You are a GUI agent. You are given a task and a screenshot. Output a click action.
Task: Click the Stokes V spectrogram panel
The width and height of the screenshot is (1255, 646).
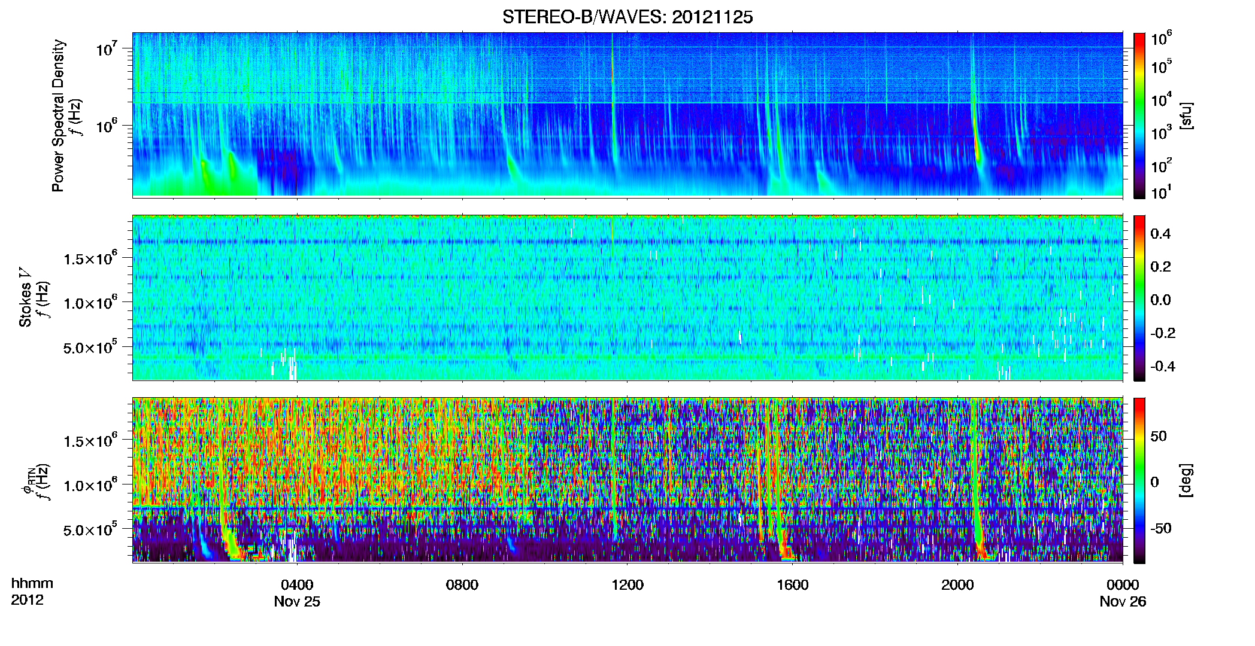[627, 298]
